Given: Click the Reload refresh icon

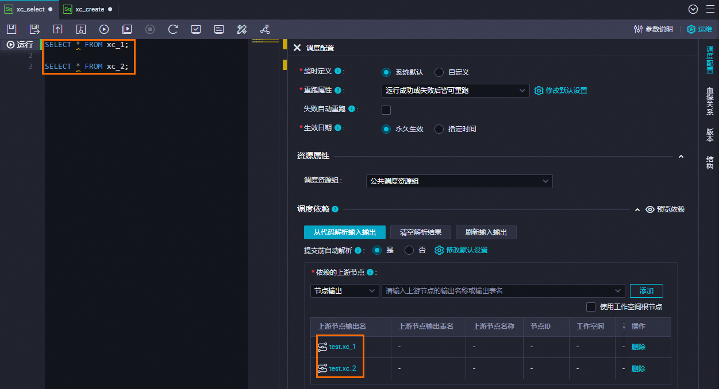Looking at the screenshot, I should [x=173, y=29].
